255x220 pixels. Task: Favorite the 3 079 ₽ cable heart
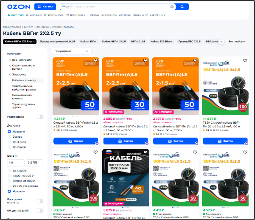[x=146, y=152]
